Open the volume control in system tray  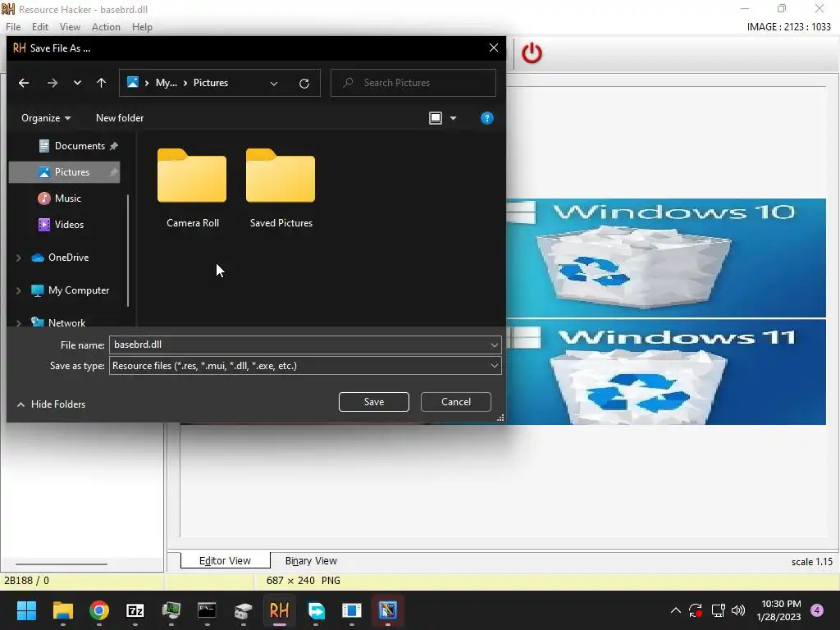pos(738,610)
